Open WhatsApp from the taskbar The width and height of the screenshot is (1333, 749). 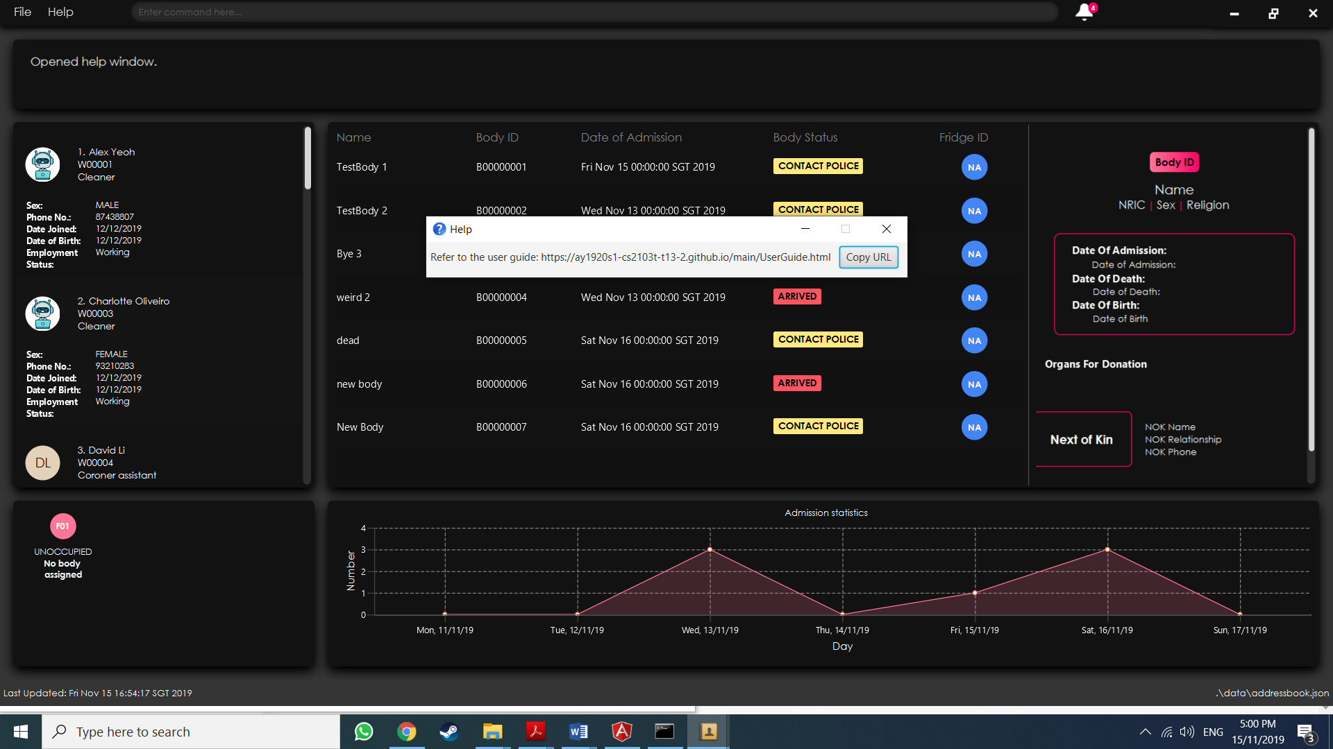pyautogui.click(x=364, y=732)
